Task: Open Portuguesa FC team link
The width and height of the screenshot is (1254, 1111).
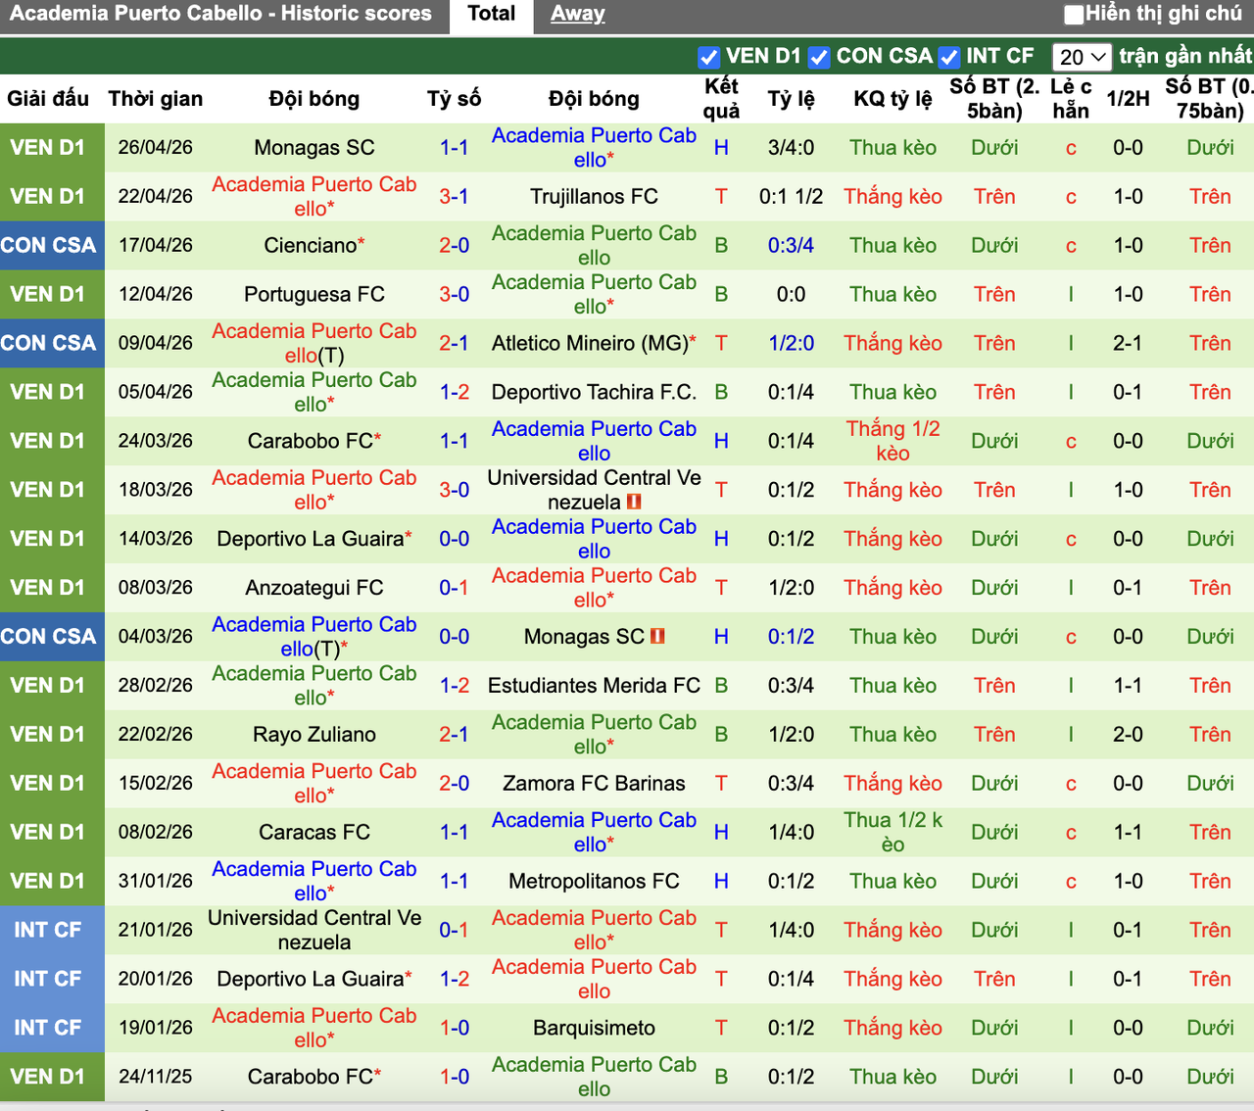Action: (314, 295)
